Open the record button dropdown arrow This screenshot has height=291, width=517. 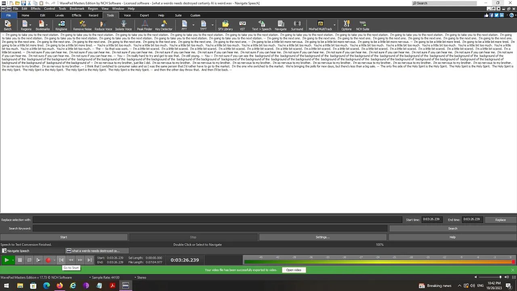(54, 260)
